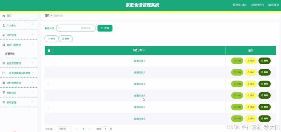This screenshot has height=132, width=281.
Task: Click the 系统管理 list icon in sidebar
Action: [4, 102]
